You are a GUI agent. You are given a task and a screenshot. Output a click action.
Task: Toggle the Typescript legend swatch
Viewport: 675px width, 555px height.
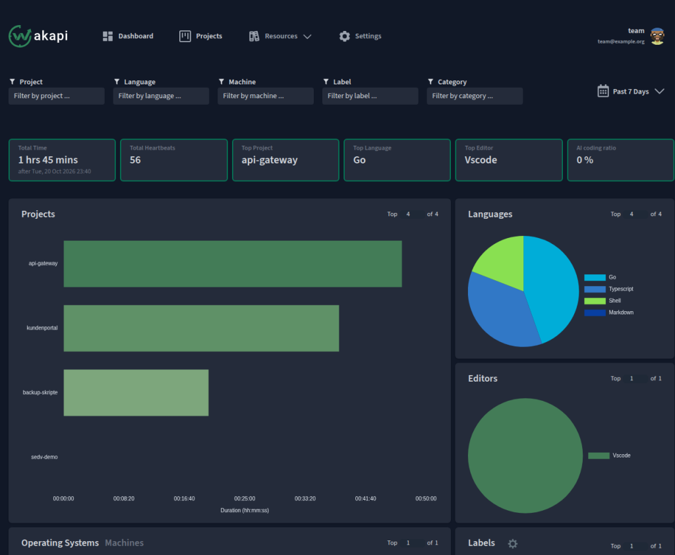tap(595, 289)
